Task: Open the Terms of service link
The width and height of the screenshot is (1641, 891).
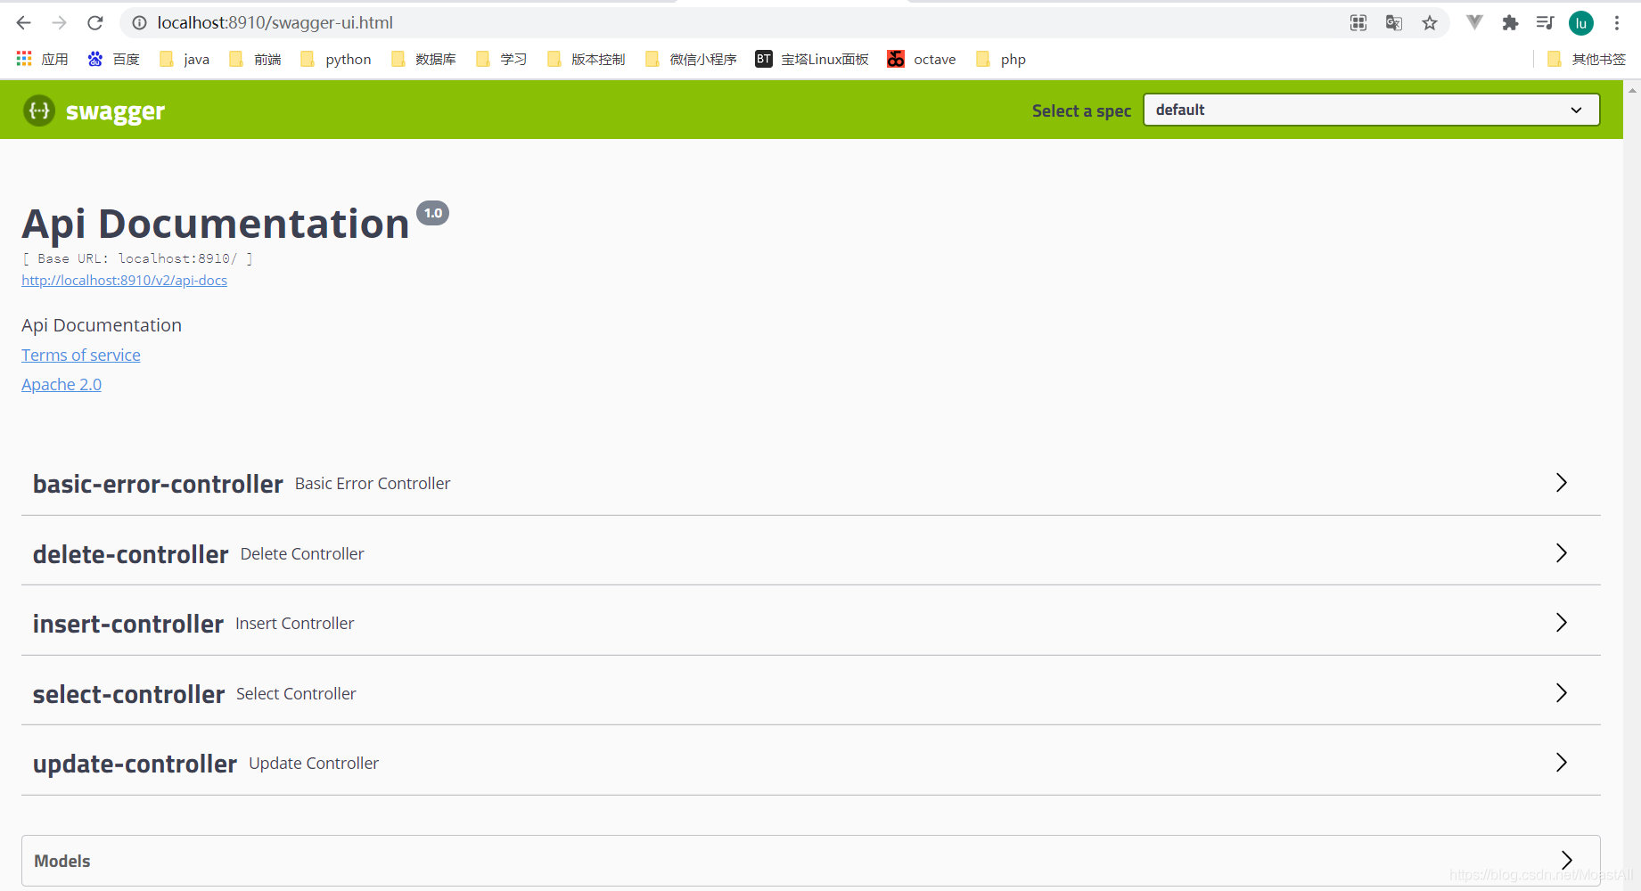Action: pyautogui.click(x=81, y=356)
